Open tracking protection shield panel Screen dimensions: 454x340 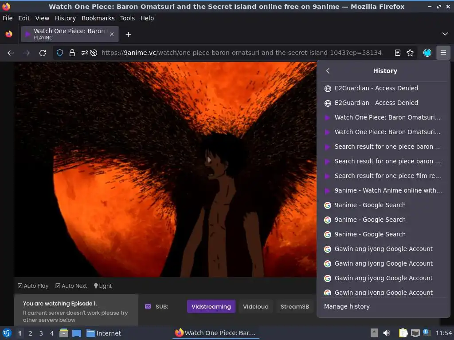click(x=60, y=53)
